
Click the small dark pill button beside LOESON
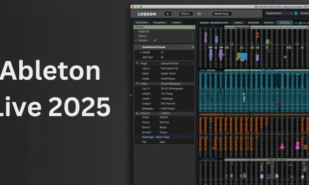[168, 14]
